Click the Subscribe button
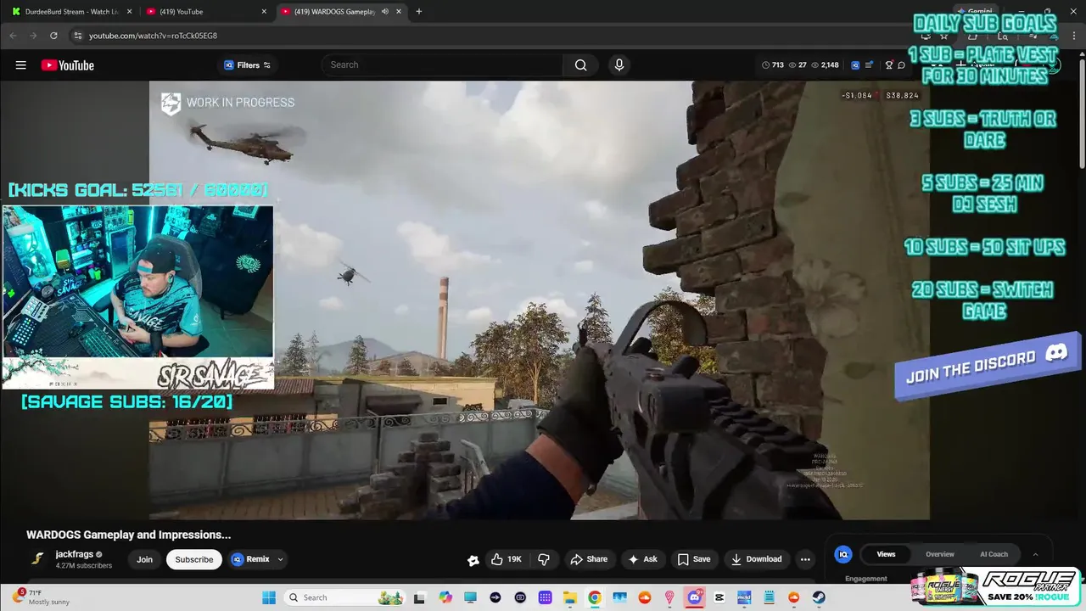 pyautogui.click(x=194, y=559)
